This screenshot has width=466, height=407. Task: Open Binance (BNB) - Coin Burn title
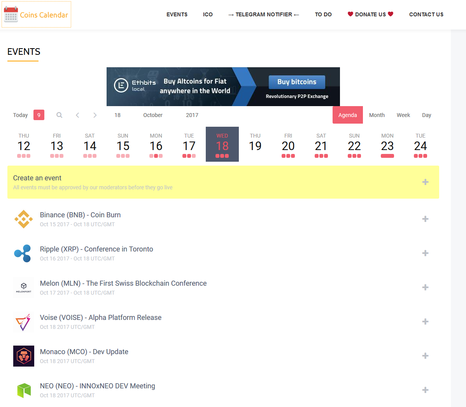tap(80, 215)
